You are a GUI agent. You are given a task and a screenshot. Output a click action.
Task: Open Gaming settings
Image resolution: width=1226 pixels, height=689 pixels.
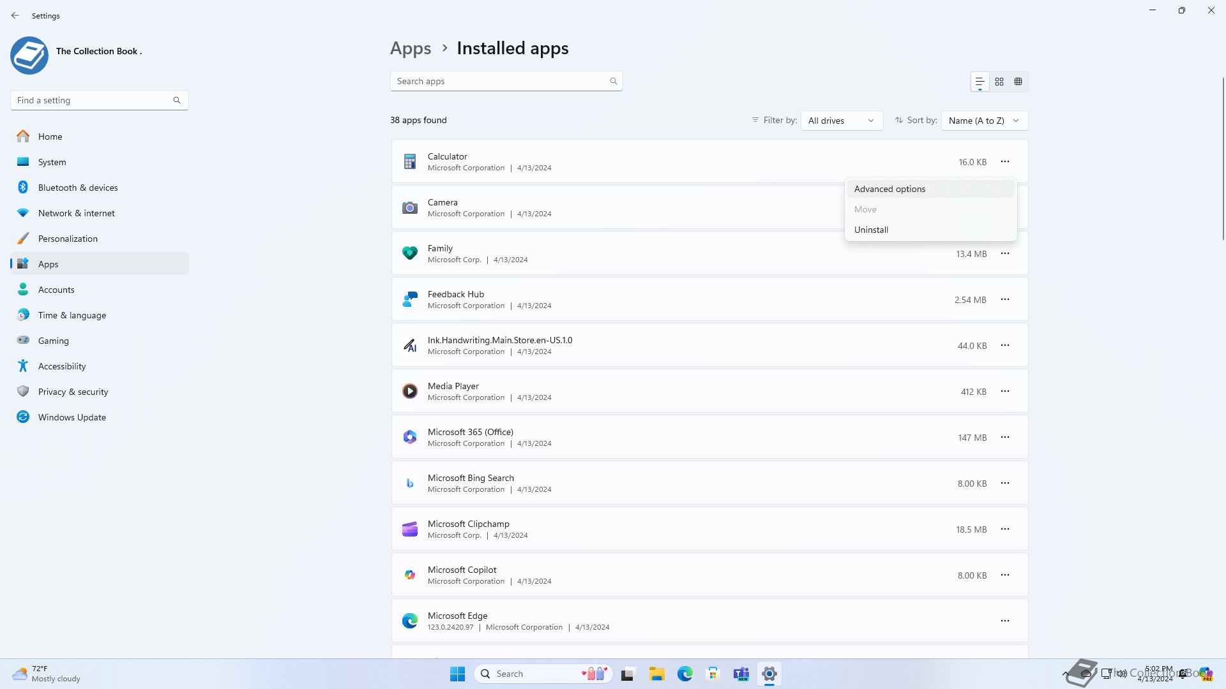tap(100, 341)
